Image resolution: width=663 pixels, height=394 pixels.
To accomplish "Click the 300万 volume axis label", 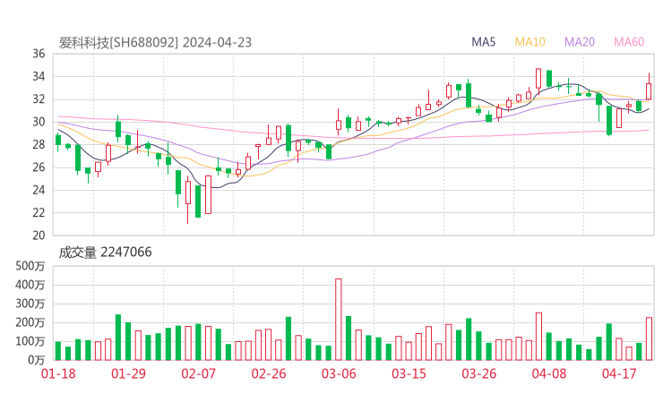I will (x=30, y=304).
